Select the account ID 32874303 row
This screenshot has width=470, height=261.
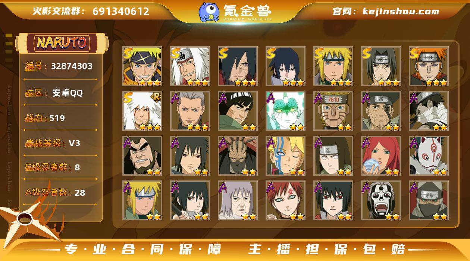point(59,66)
